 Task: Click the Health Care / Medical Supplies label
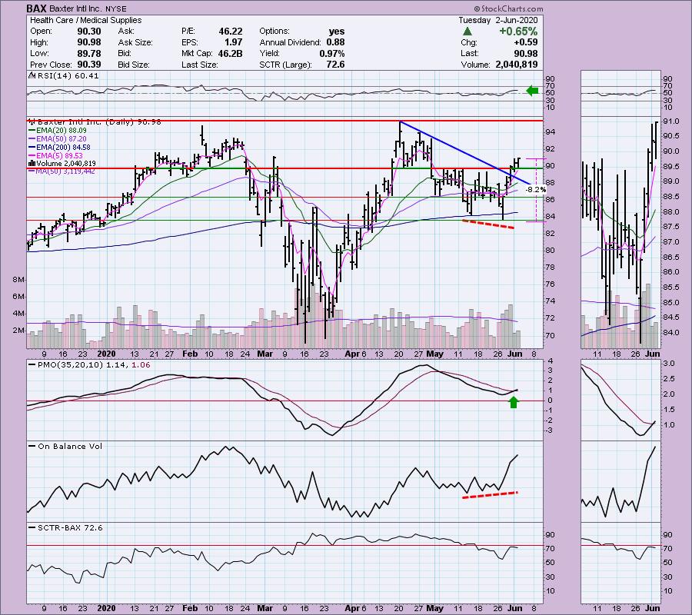[85, 20]
